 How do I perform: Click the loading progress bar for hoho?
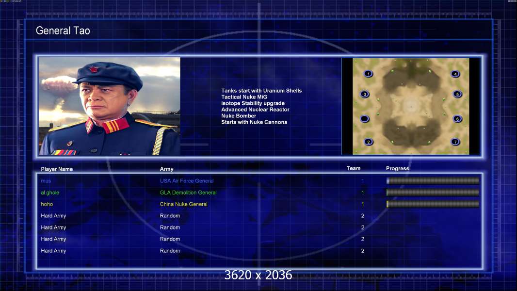click(433, 204)
